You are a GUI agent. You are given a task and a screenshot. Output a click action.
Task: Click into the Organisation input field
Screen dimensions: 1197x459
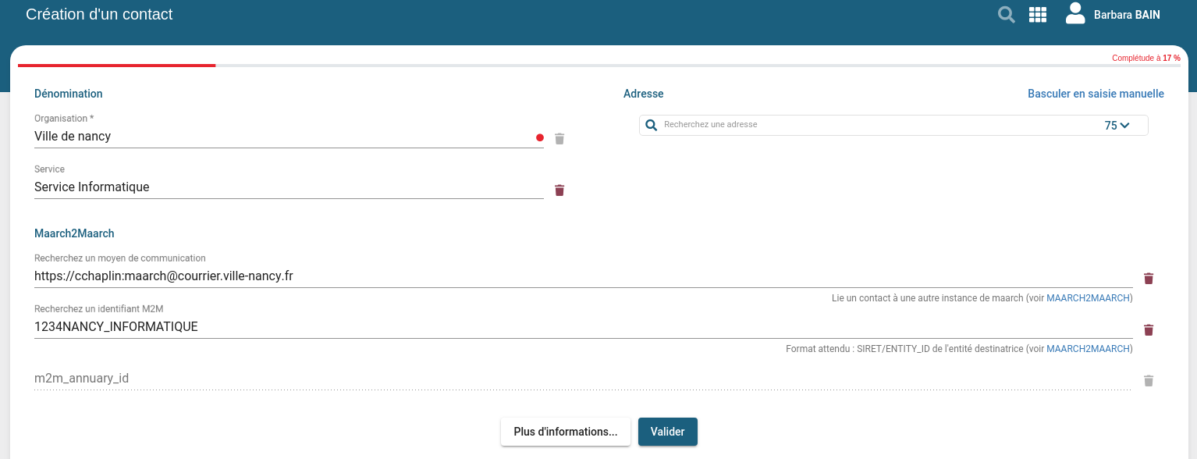pyautogui.click(x=281, y=136)
